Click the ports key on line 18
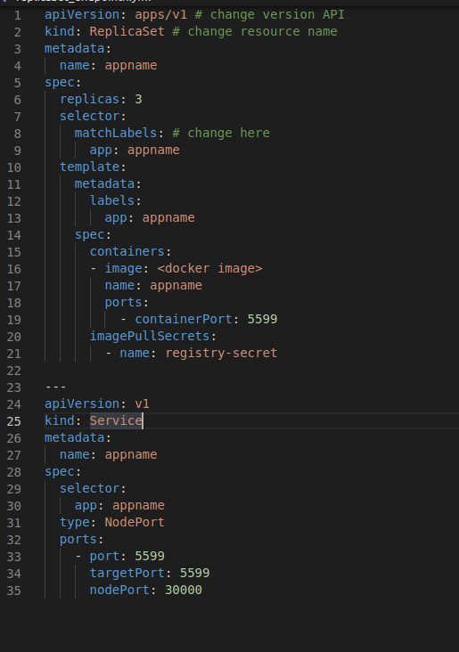Viewport: 459px width, 652px height. coord(123,302)
